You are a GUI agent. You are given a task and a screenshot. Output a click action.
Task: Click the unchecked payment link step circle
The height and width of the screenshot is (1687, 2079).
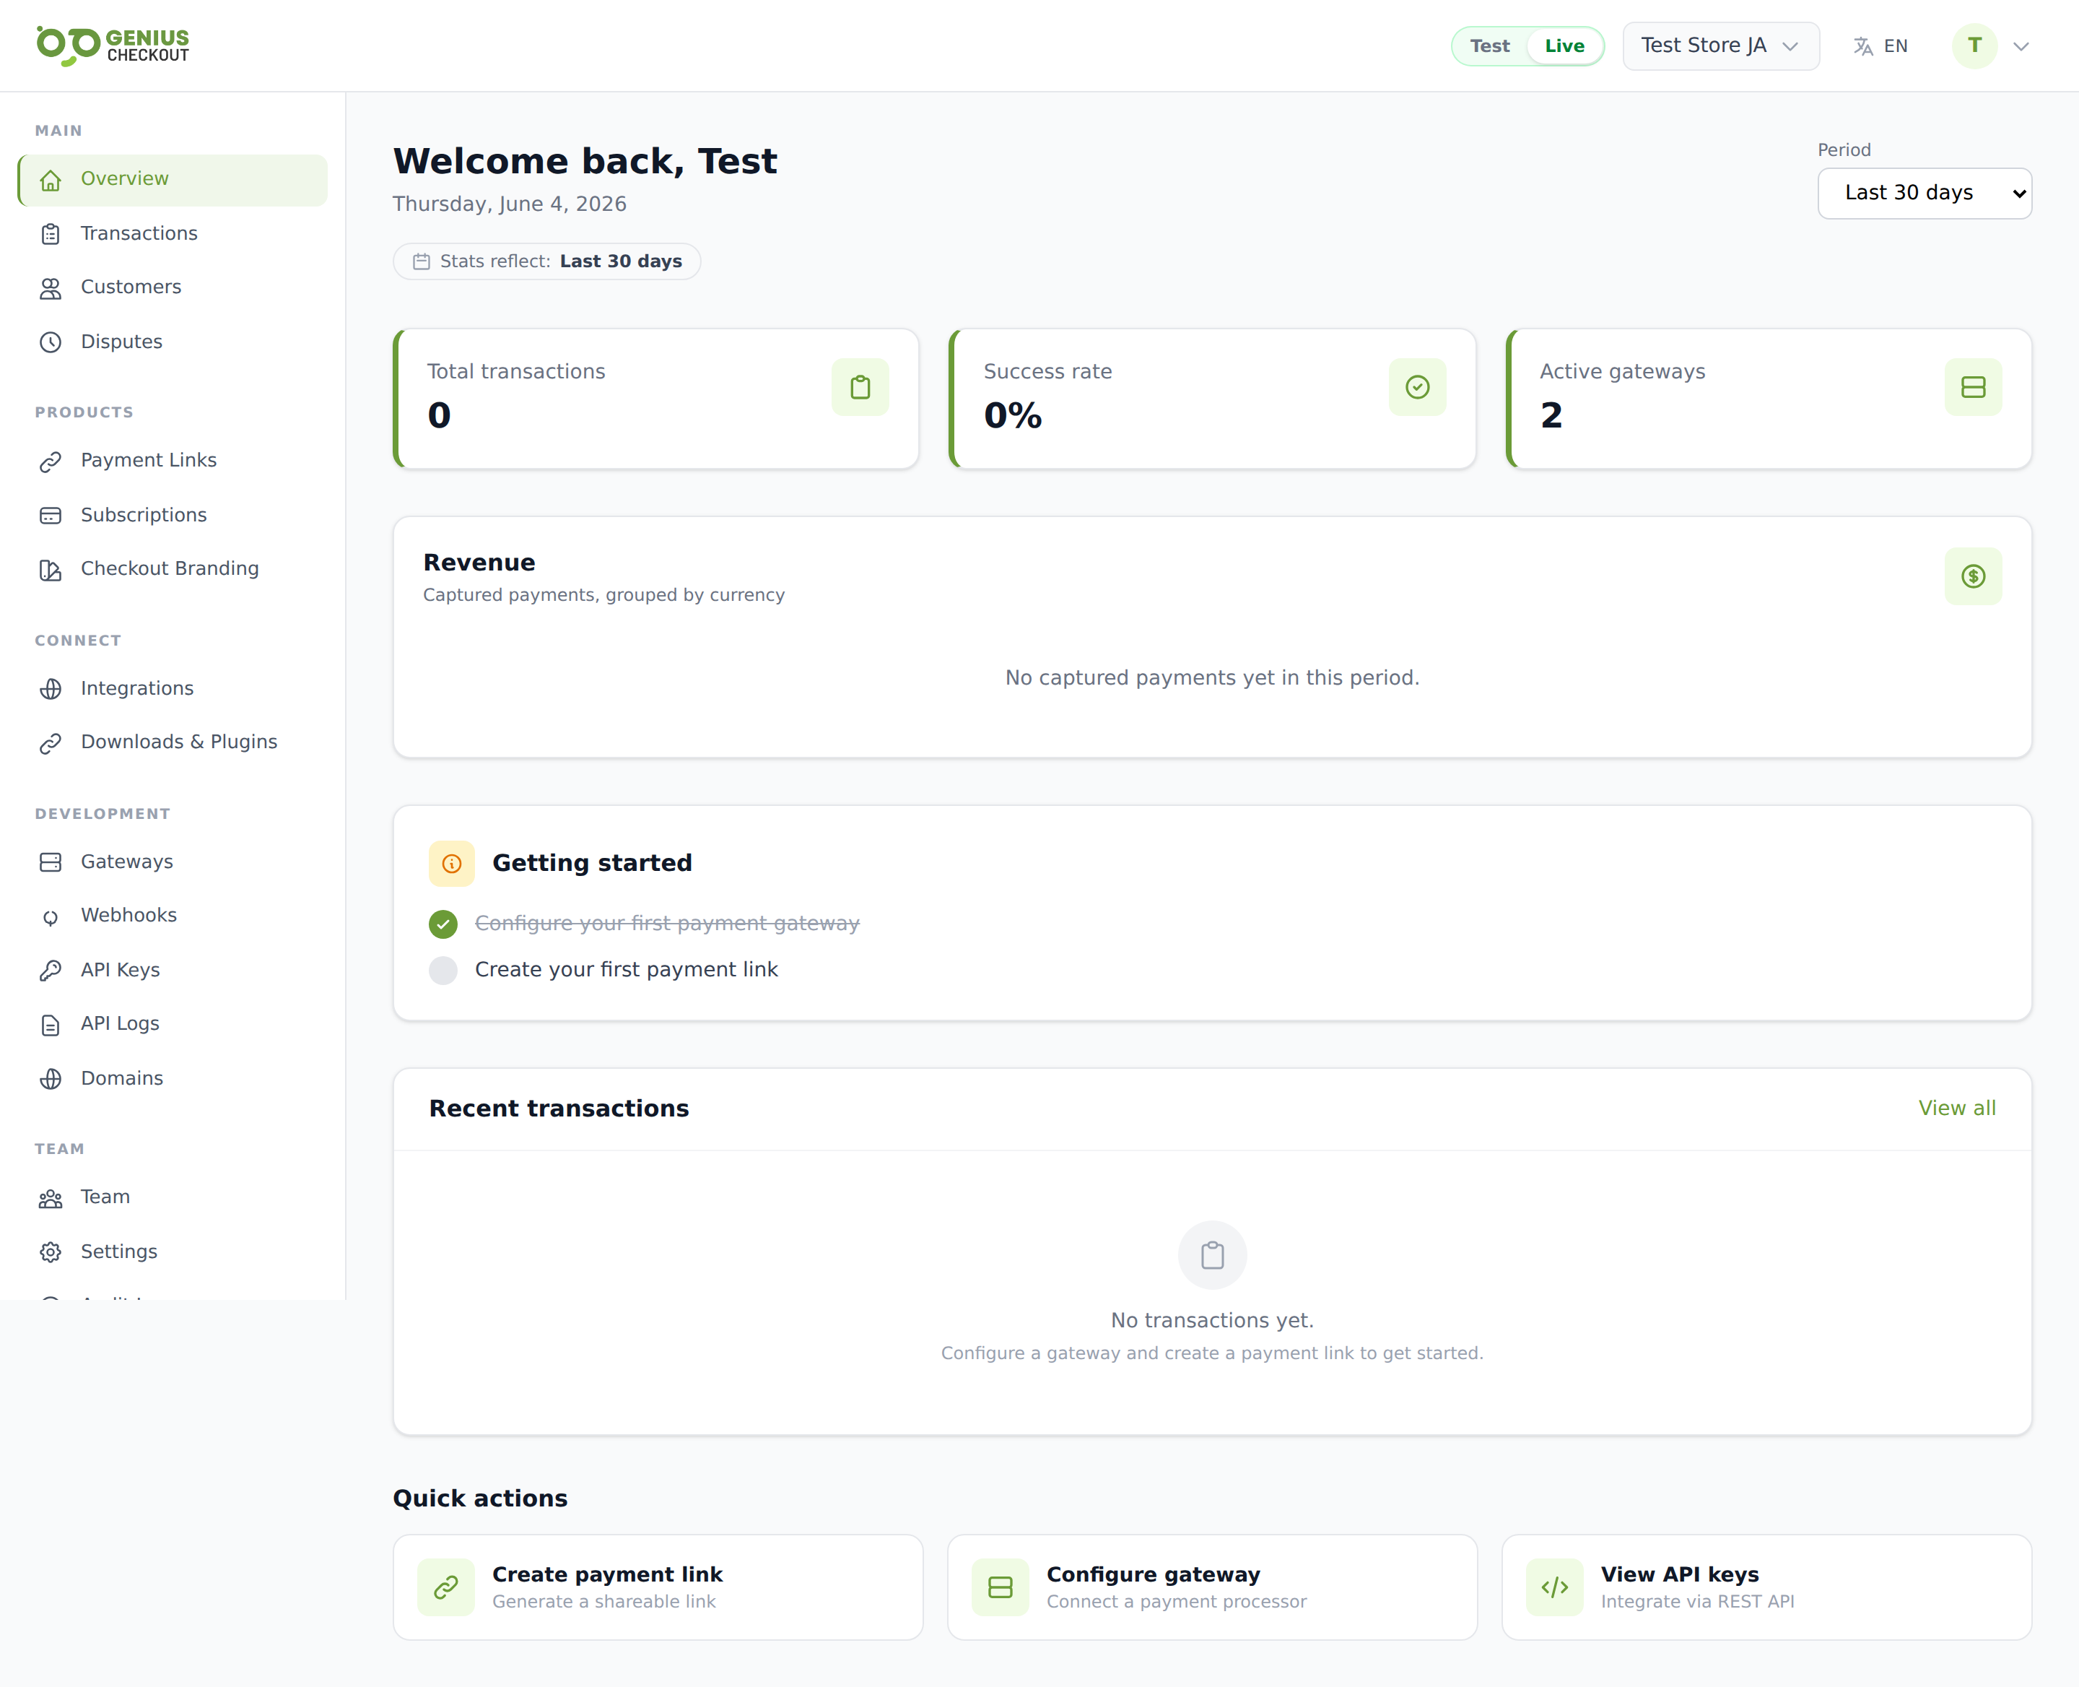[x=443, y=970]
